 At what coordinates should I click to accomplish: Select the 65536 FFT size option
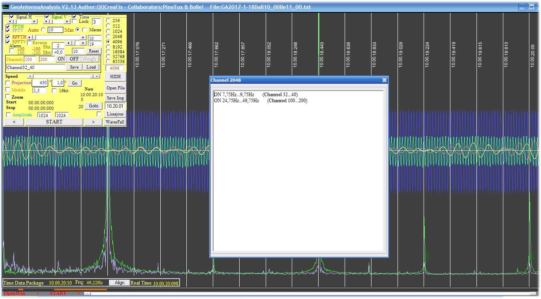[x=108, y=61]
